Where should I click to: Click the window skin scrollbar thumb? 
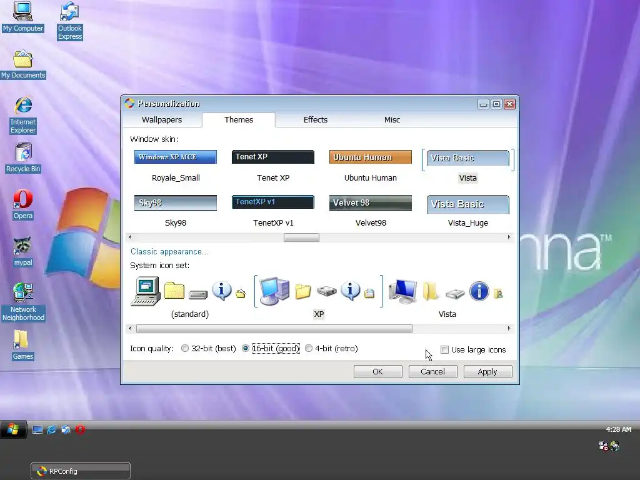301,237
